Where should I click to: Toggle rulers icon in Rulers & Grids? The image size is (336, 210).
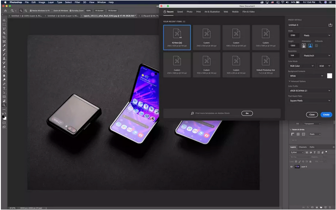pos(293,134)
